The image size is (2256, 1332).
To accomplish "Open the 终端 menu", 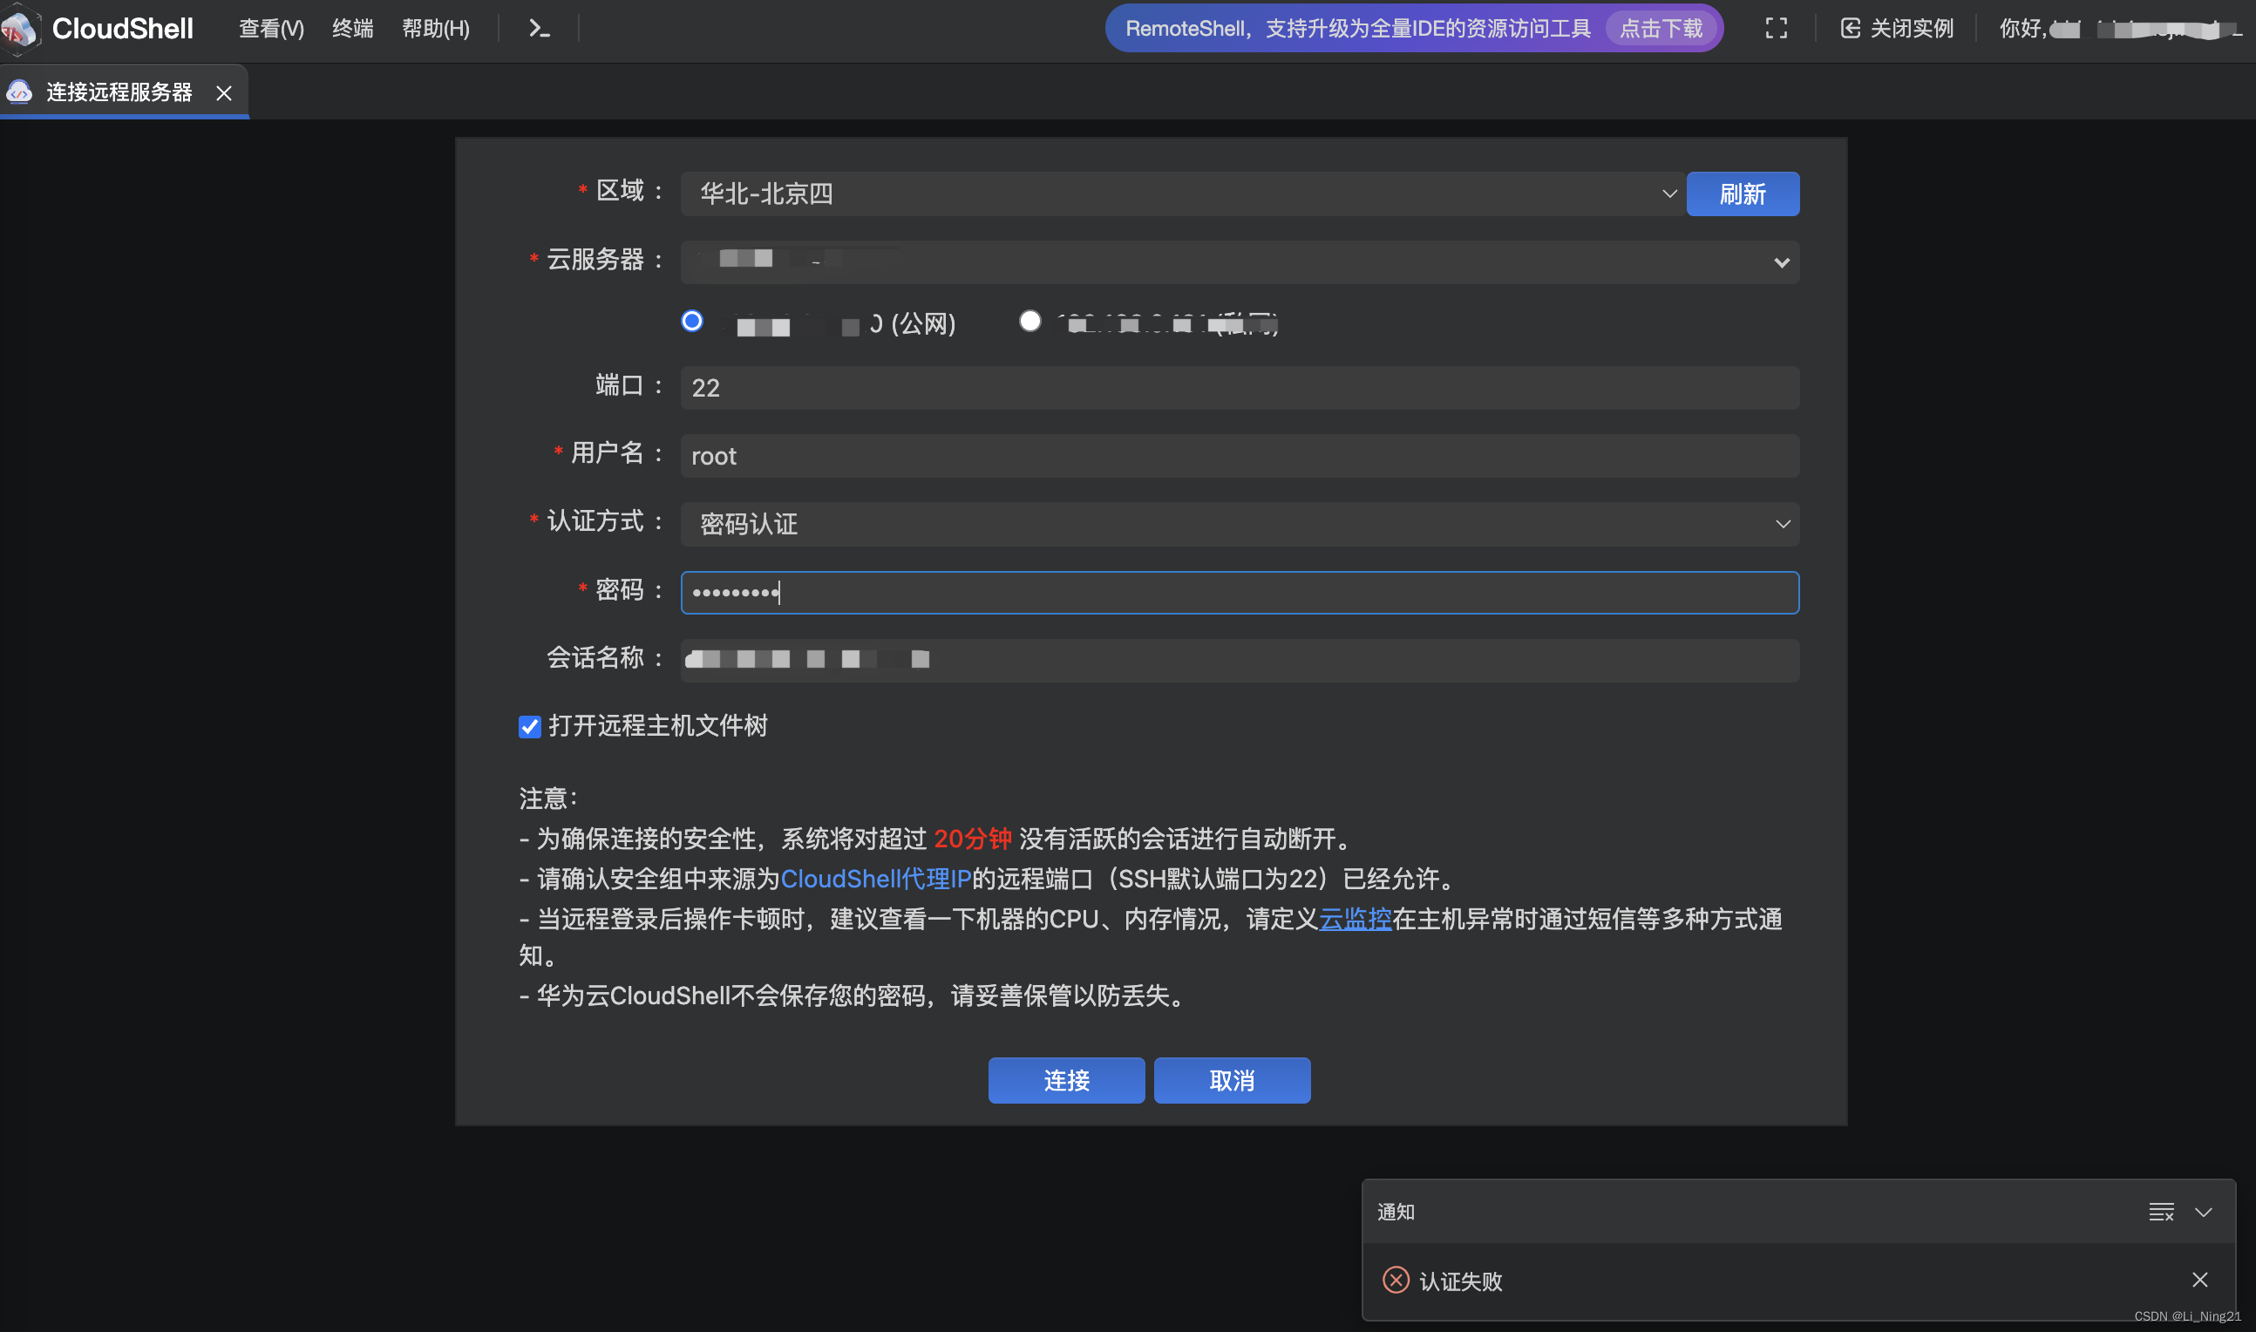I will tap(352, 29).
